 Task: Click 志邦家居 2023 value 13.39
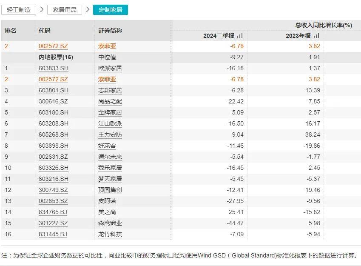pos(313,90)
